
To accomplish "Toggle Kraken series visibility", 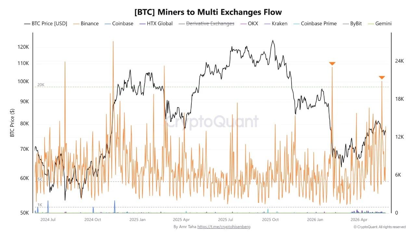I will tap(275, 23).
